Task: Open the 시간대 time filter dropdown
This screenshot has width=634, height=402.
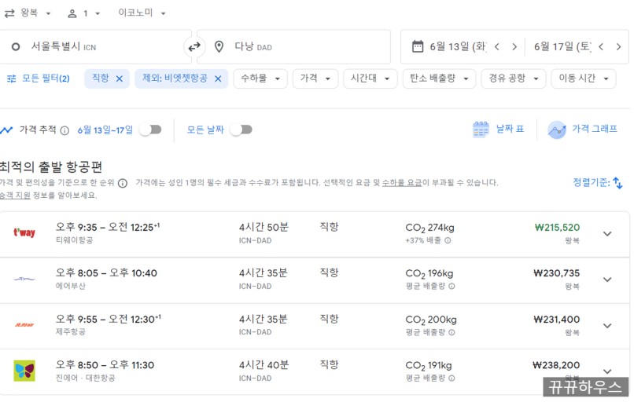Action: coord(370,79)
